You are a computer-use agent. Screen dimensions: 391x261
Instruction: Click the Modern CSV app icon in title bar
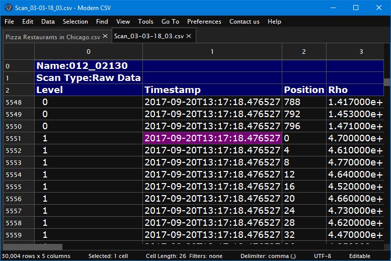point(8,8)
